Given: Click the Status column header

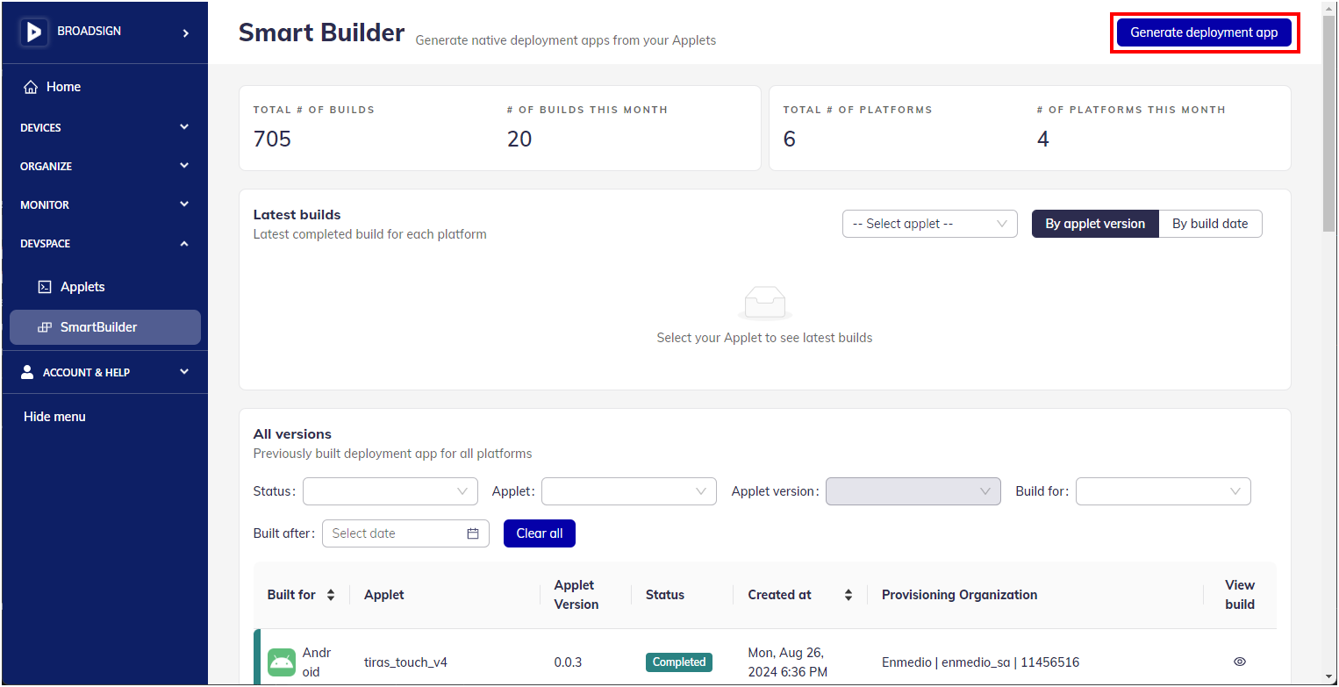Looking at the screenshot, I should point(665,595).
